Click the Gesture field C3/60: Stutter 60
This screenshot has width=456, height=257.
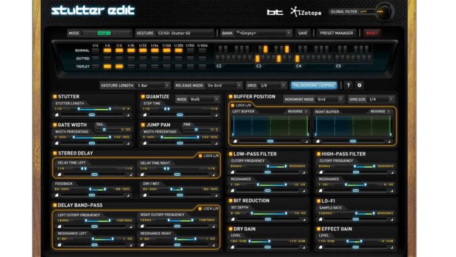(185, 33)
